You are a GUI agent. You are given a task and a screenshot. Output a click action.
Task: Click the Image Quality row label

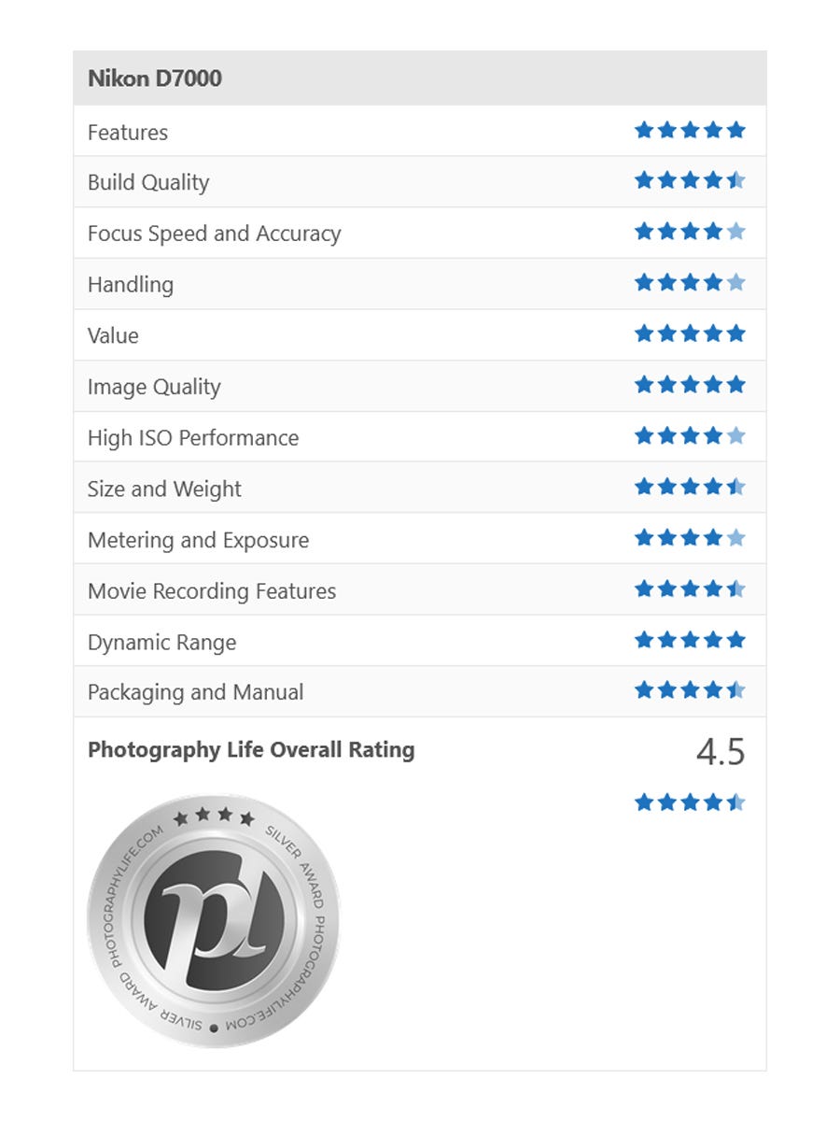click(x=154, y=387)
